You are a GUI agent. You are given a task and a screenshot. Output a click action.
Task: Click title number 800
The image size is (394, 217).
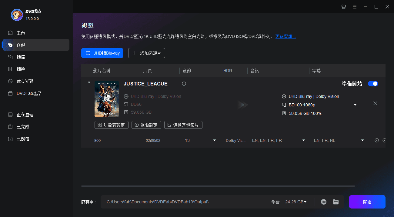click(x=97, y=141)
